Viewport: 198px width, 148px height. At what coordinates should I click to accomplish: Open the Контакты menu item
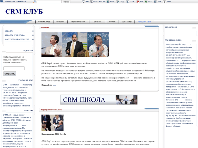(127, 22)
